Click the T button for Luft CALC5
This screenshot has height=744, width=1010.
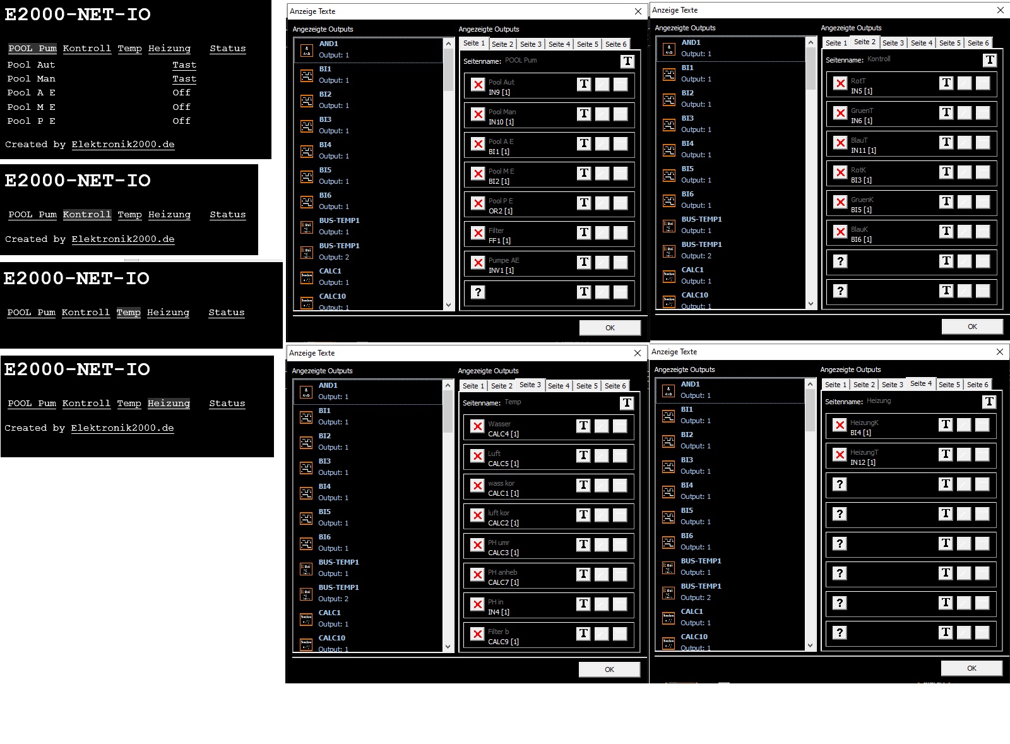tap(583, 455)
